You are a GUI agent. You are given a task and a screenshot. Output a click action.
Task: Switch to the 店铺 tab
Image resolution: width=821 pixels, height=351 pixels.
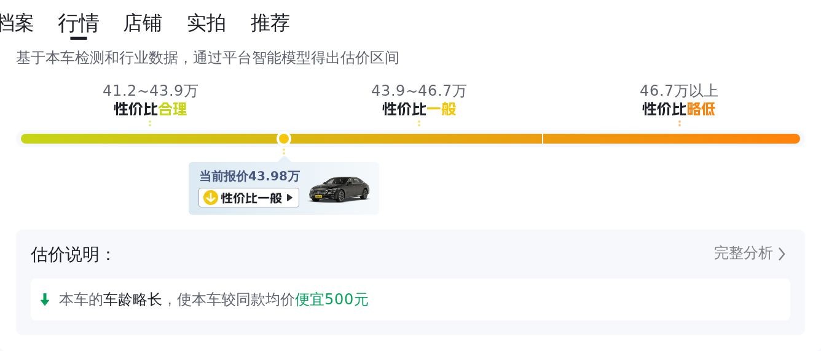143,23
